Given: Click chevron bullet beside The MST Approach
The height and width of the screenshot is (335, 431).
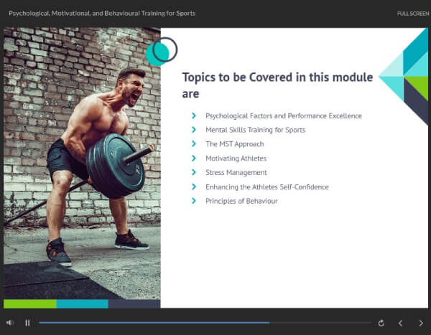Looking at the screenshot, I should click(194, 143).
